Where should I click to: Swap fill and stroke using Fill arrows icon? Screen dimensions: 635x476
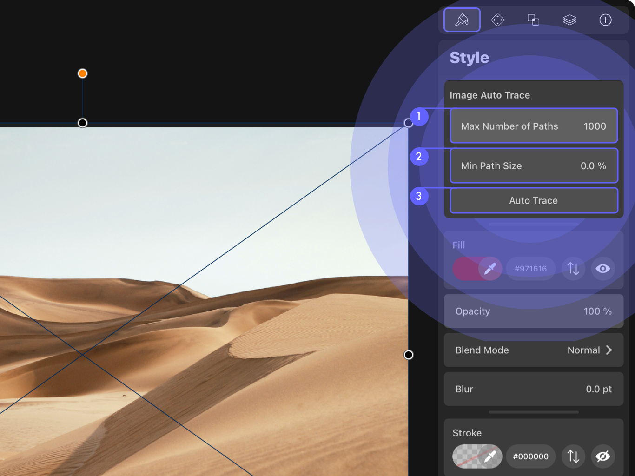click(573, 268)
